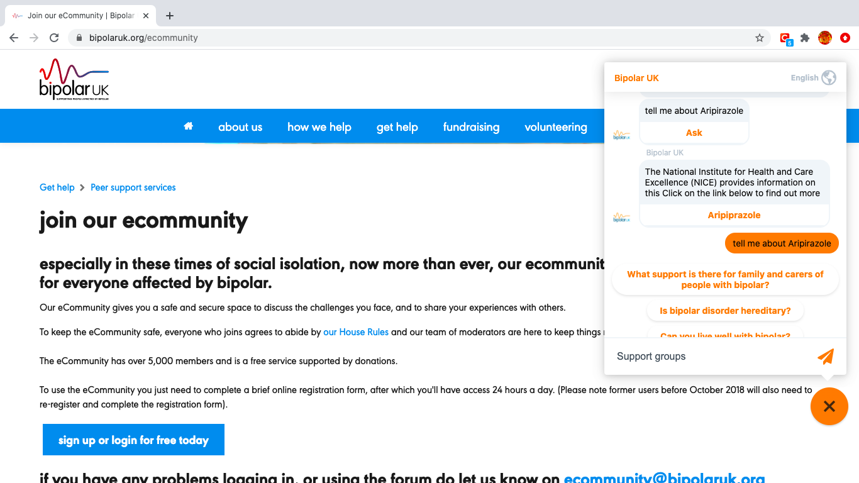The width and height of the screenshot is (859, 483).
Task: Click the NICE information message in chat
Action: pos(734,182)
